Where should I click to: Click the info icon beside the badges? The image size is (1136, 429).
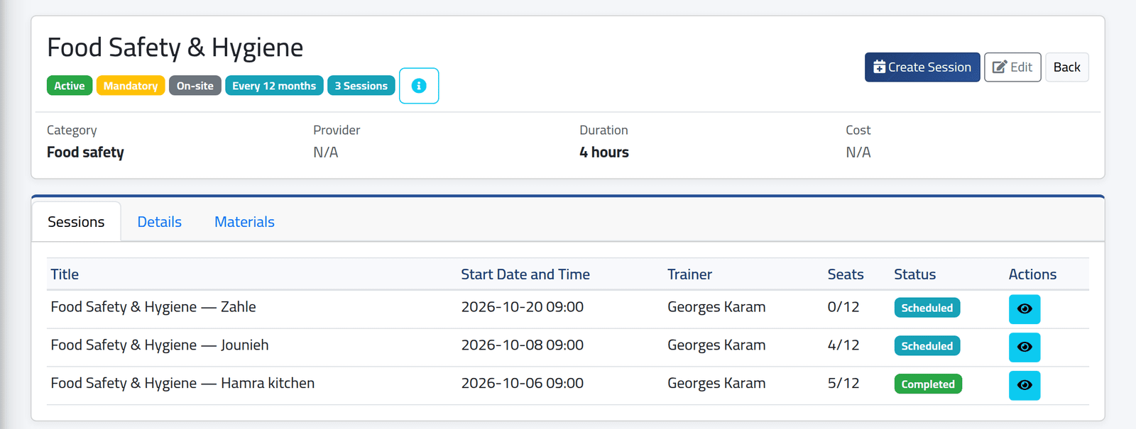click(x=419, y=86)
